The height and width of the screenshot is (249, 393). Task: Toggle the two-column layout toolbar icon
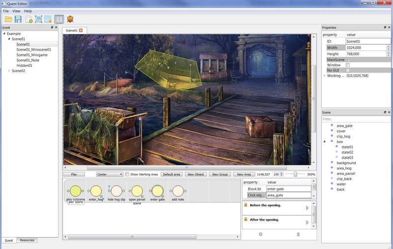point(59,20)
